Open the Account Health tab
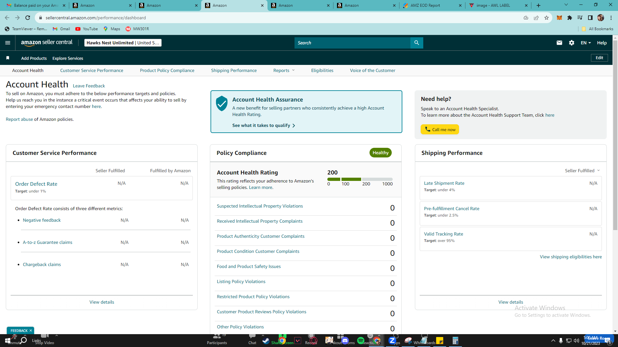Viewport: 618px width, 347px height. (28, 70)
